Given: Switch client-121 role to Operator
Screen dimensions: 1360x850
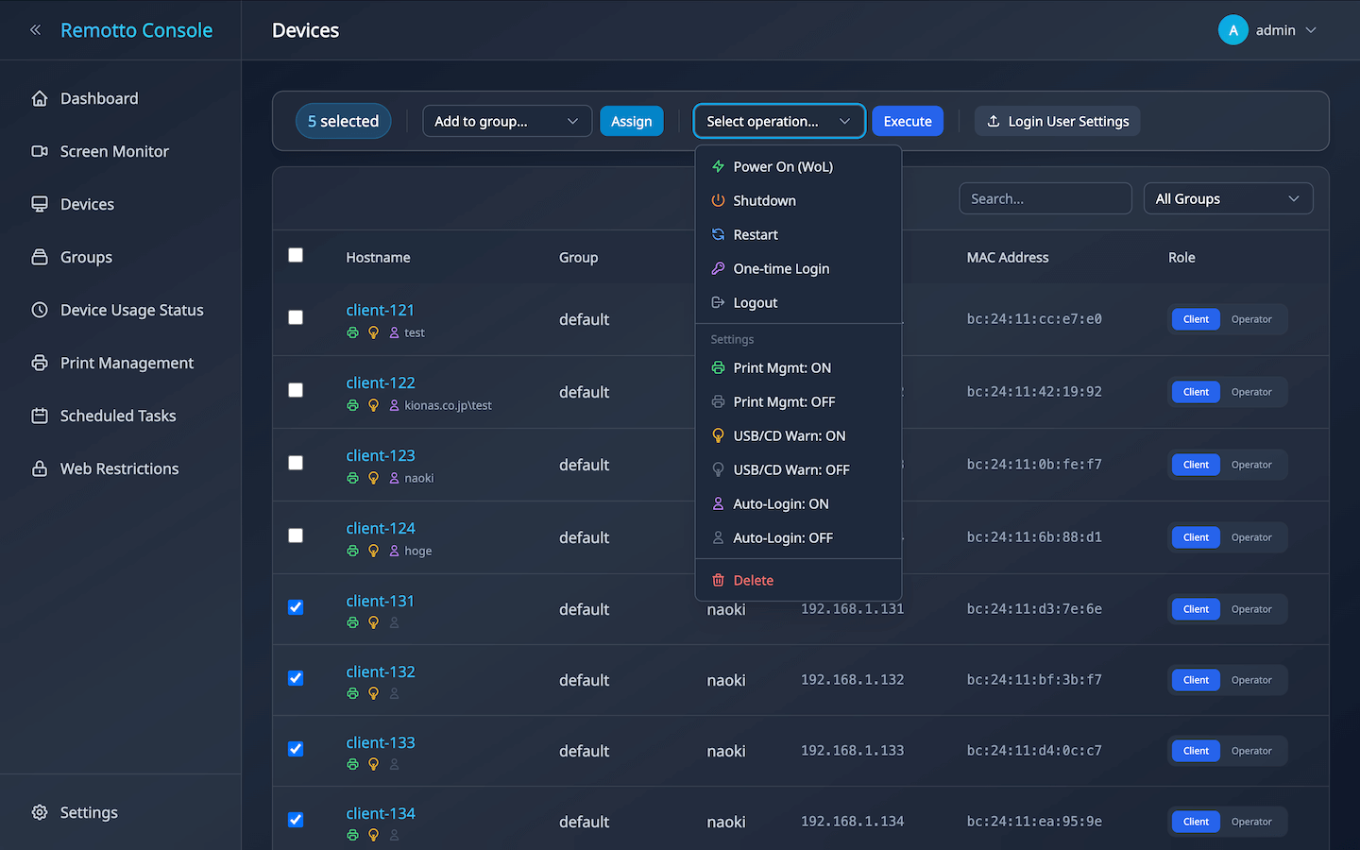Looking at the screenshot, I should tap(1251, 319).
